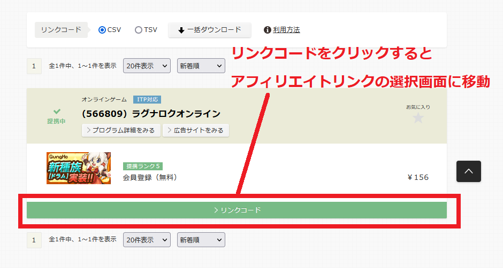Open the bottom 20件表示 dropdown
The width and height of the screenshot is (503, 268).
coord(147,240)
